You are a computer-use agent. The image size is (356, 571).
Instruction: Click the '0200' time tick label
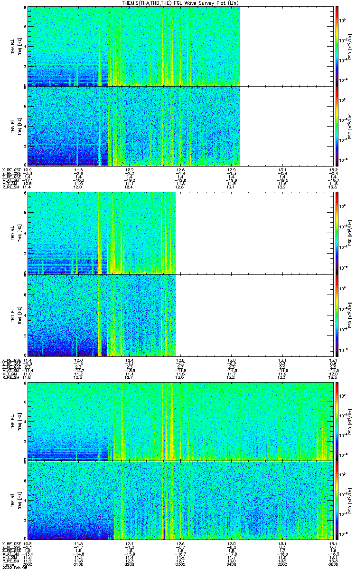click(x=129, y=564)
